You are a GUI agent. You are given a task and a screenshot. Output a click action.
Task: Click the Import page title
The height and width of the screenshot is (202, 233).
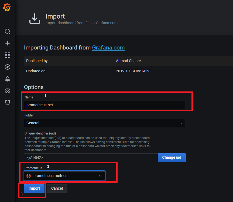coord(55,16)
